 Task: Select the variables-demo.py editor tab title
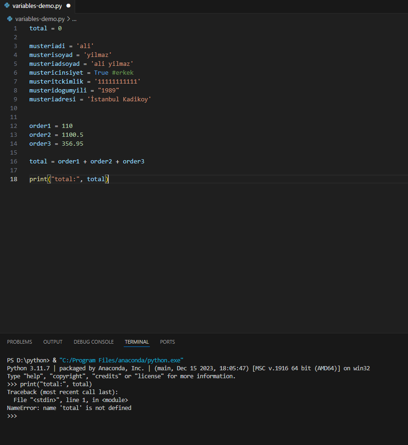click(x=37, y=6)
